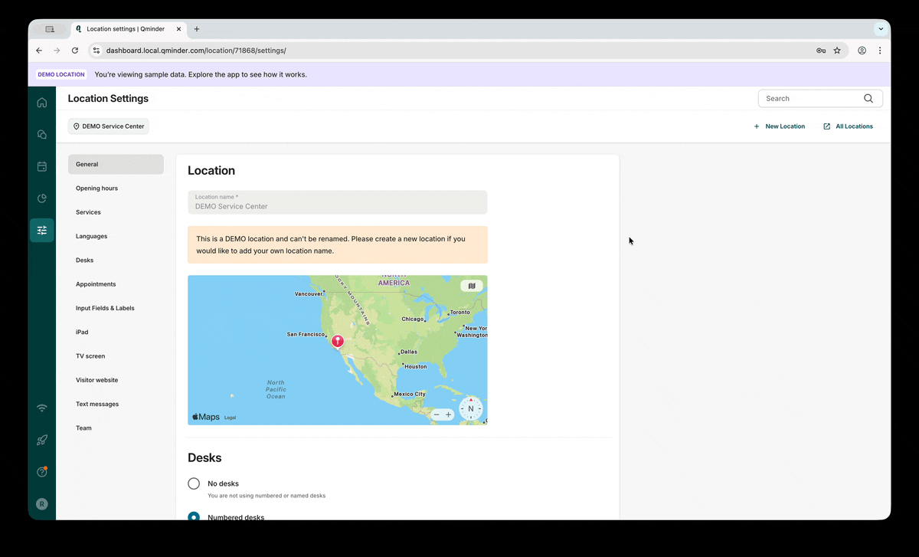Open the help question mark icon

tap(42, 472)
